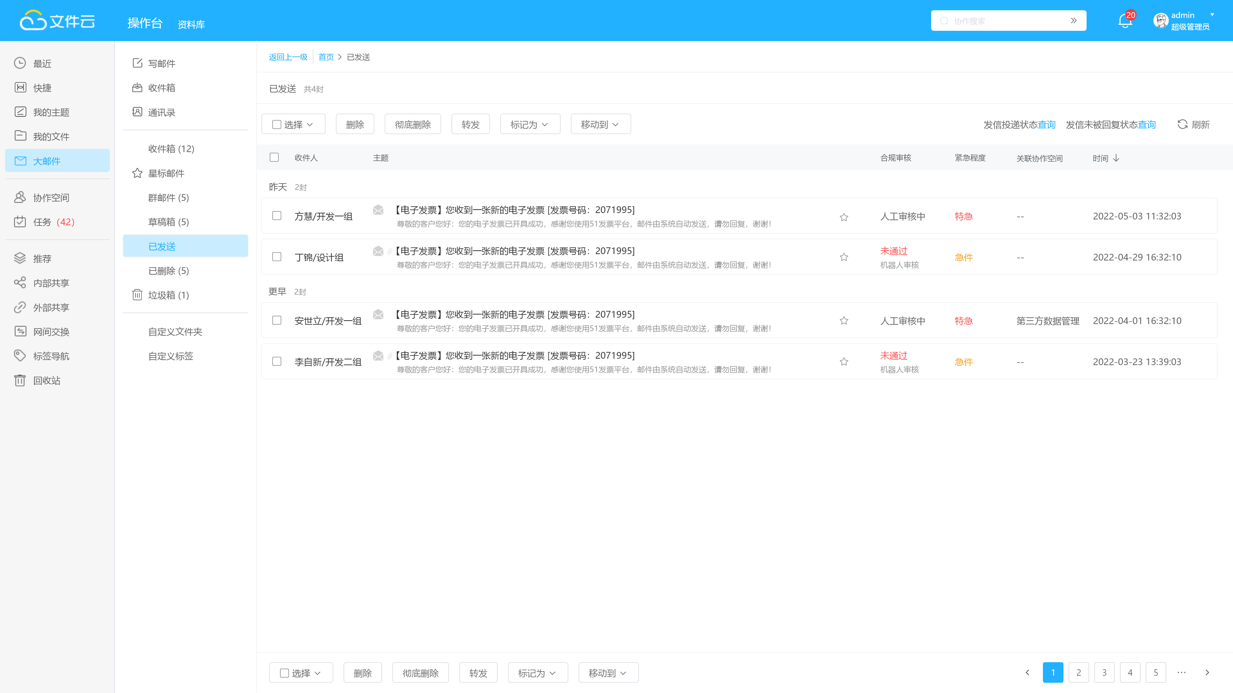Screen dimensions: 1233x693
Task: Check the box for 安世立/开发一组 email
Action: [x=277, y=321]
